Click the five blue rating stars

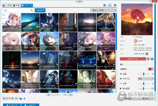(139, 54)
